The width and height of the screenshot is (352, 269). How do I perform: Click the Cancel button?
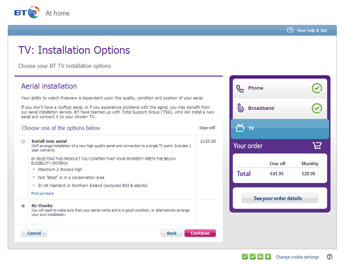click(x=34, y=233)
